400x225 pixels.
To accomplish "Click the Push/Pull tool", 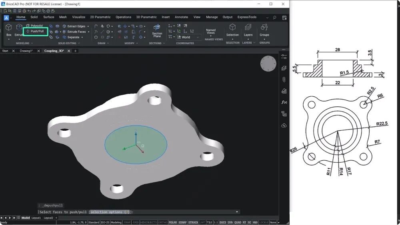I will point(35,31).
